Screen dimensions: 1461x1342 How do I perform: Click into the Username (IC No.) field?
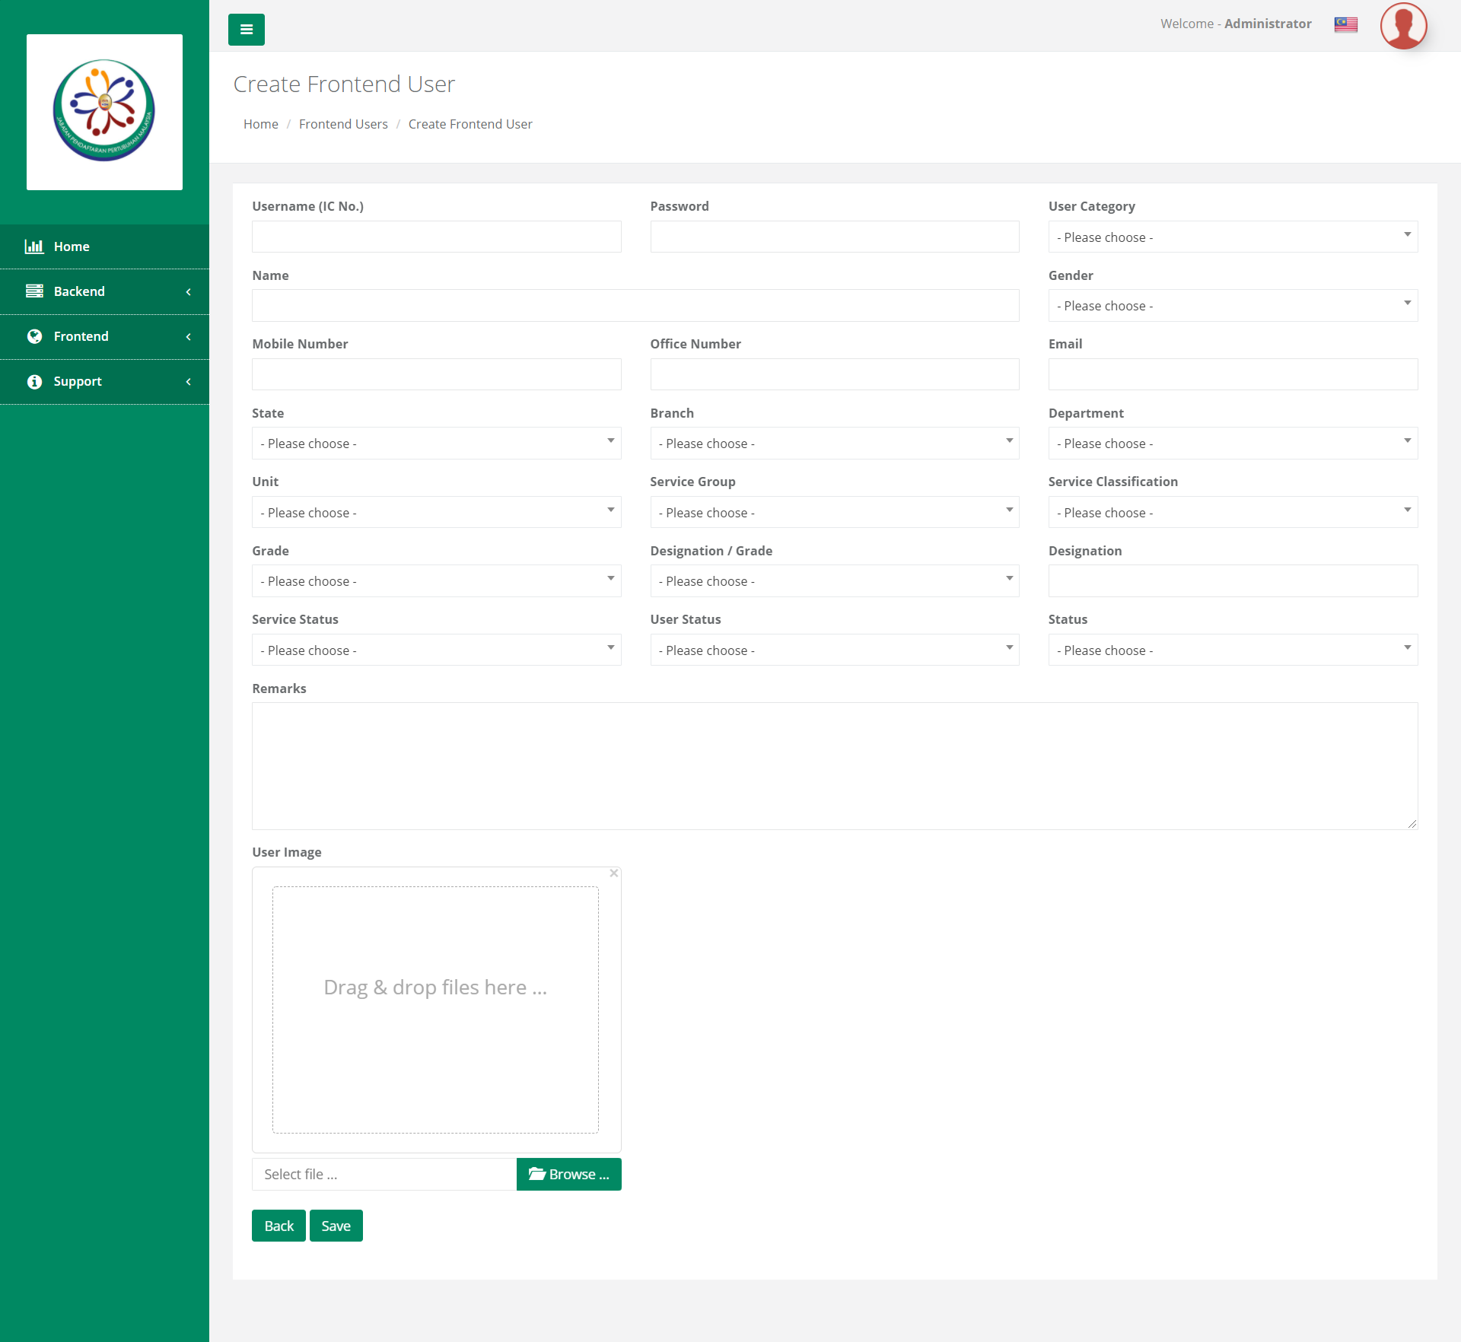pos(436,237)
